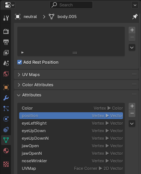This screenshot has width=141, height=174.
Task: Click the neutral object icon in breadcrumb
Action: (x=18, y=17)
